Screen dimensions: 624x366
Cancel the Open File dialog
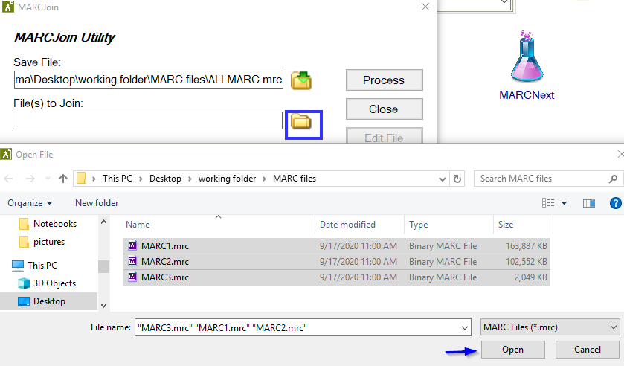tap(587, 350)
